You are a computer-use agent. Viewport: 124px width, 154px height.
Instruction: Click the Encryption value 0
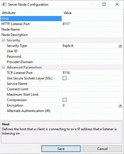(63, 105)
